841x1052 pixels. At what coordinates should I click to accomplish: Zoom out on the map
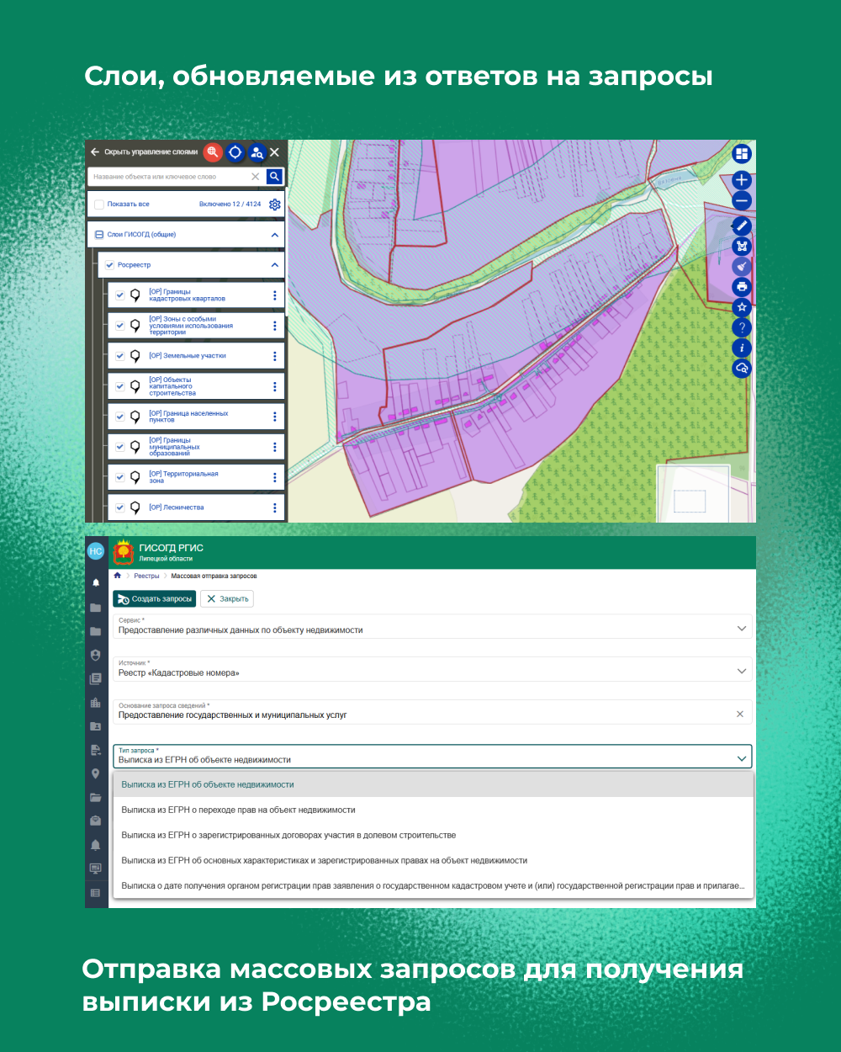click(741, 200)
